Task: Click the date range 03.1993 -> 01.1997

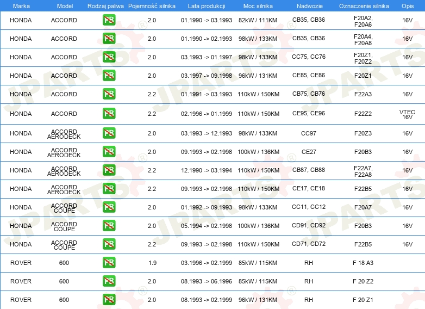Action: coord(207,57)
